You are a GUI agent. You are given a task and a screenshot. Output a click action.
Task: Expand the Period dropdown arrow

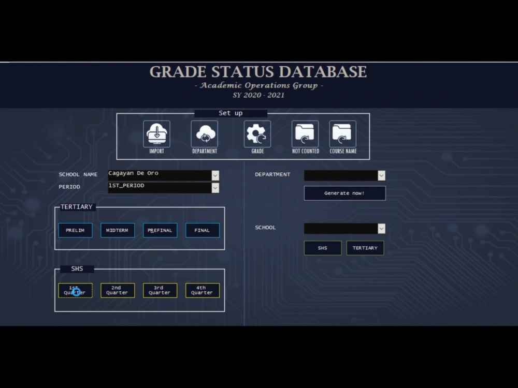(215, 188)
